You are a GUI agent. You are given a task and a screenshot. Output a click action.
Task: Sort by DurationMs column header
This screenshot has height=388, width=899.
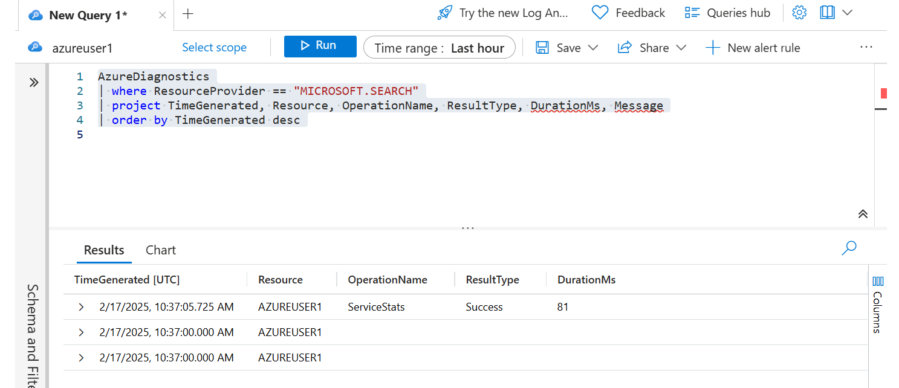(x=586, y=280)
